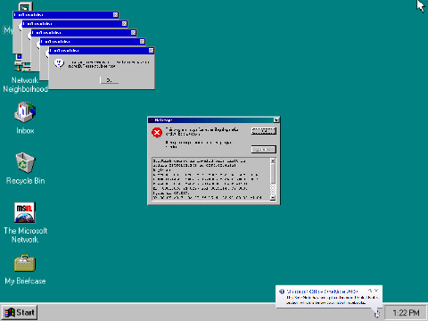Image resolution: width=428 pixels, height=321 pixels.
Task: Click the error details scrollbar up arrow
Action: coord(273,160)
